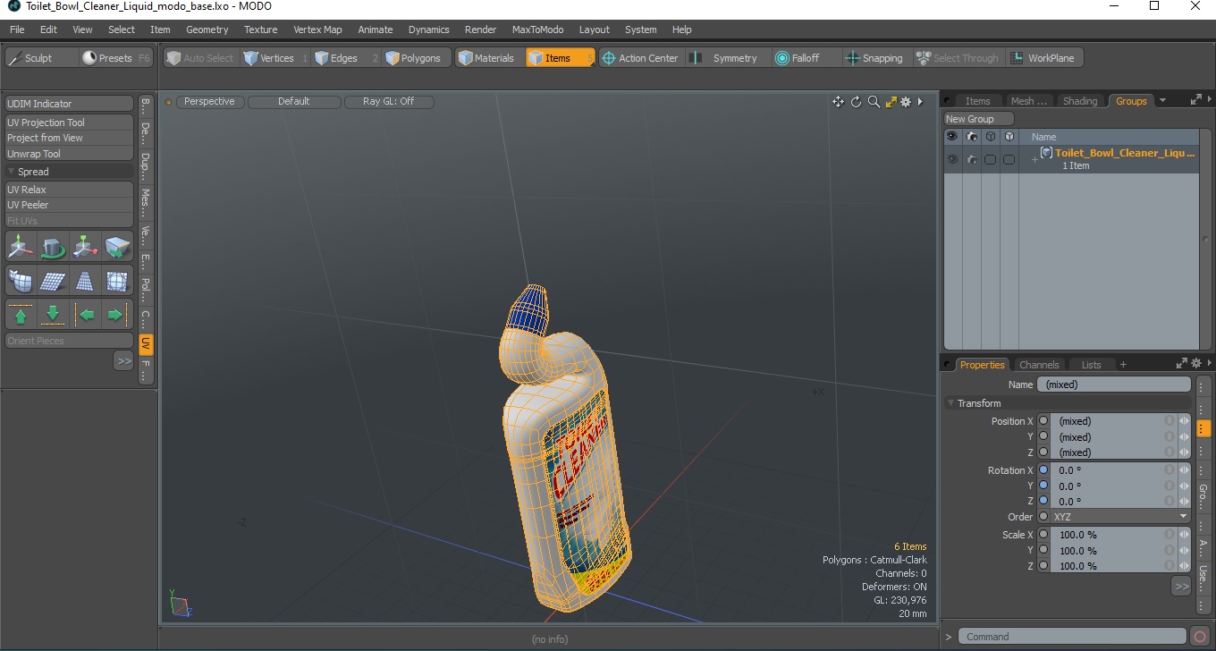This screenshot has height=651, width=1216.
Task: Click the trapezoid perspective grid icon
Action: [x=85, y=282]
